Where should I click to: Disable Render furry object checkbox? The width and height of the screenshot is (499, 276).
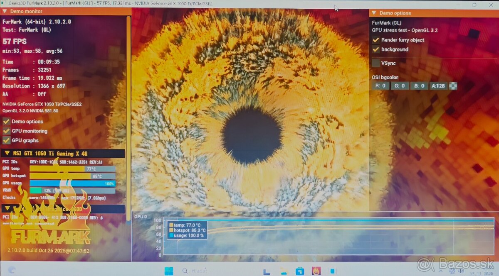(376, 40)
